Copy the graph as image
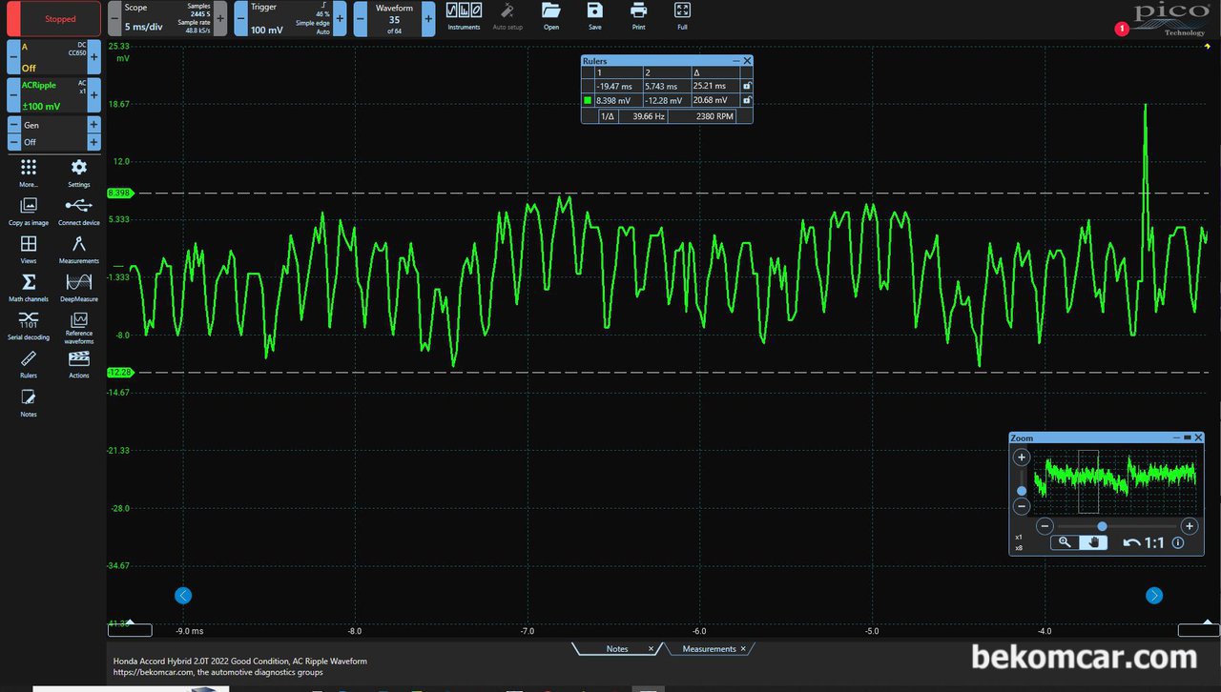The image size is (1221, 692). [x=29, y=210]
